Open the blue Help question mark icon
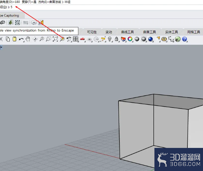 pos(185,39)
